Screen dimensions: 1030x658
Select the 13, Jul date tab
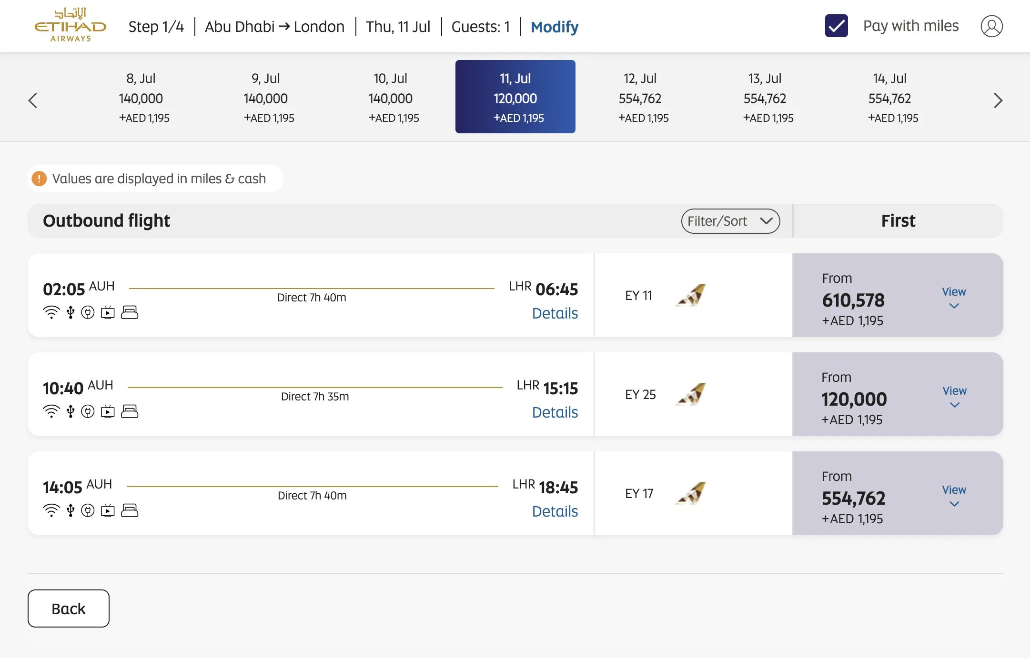765,97
